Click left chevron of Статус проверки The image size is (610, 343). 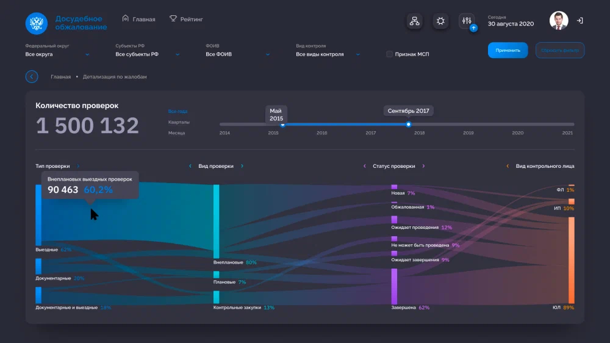[x=365, y=166]
